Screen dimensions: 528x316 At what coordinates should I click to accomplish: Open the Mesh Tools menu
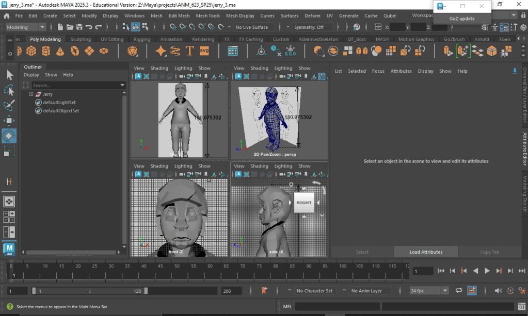pyautogui.click(x=207, y=15)
